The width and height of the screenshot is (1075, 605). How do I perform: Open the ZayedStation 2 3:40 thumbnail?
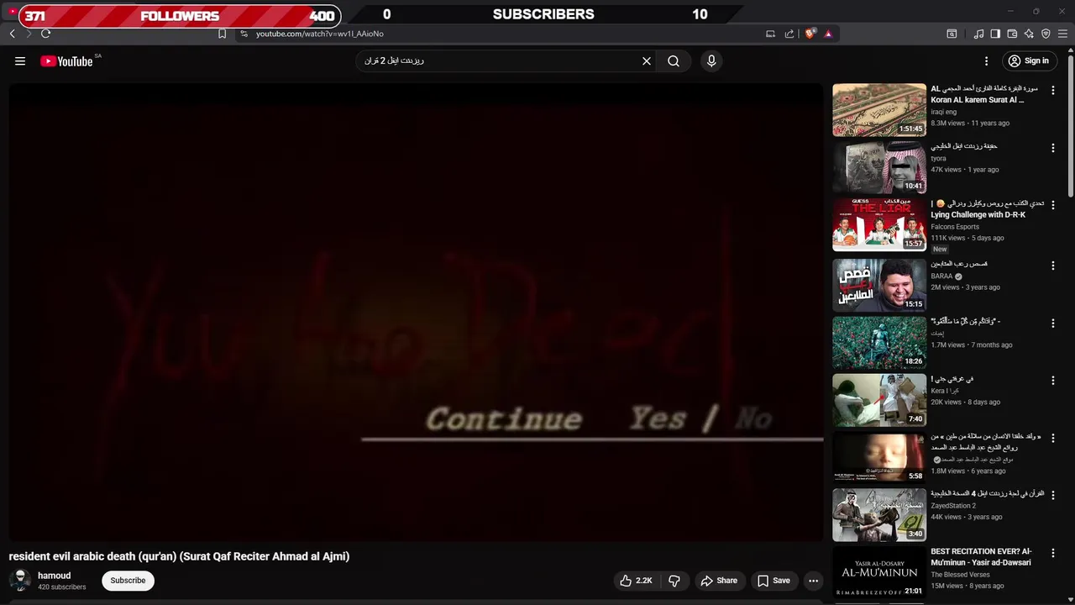pos(879,515)
